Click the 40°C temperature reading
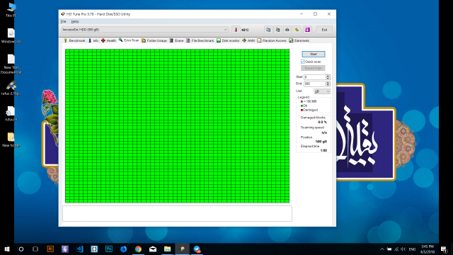The image size is (453, 255). click(245, 30)
